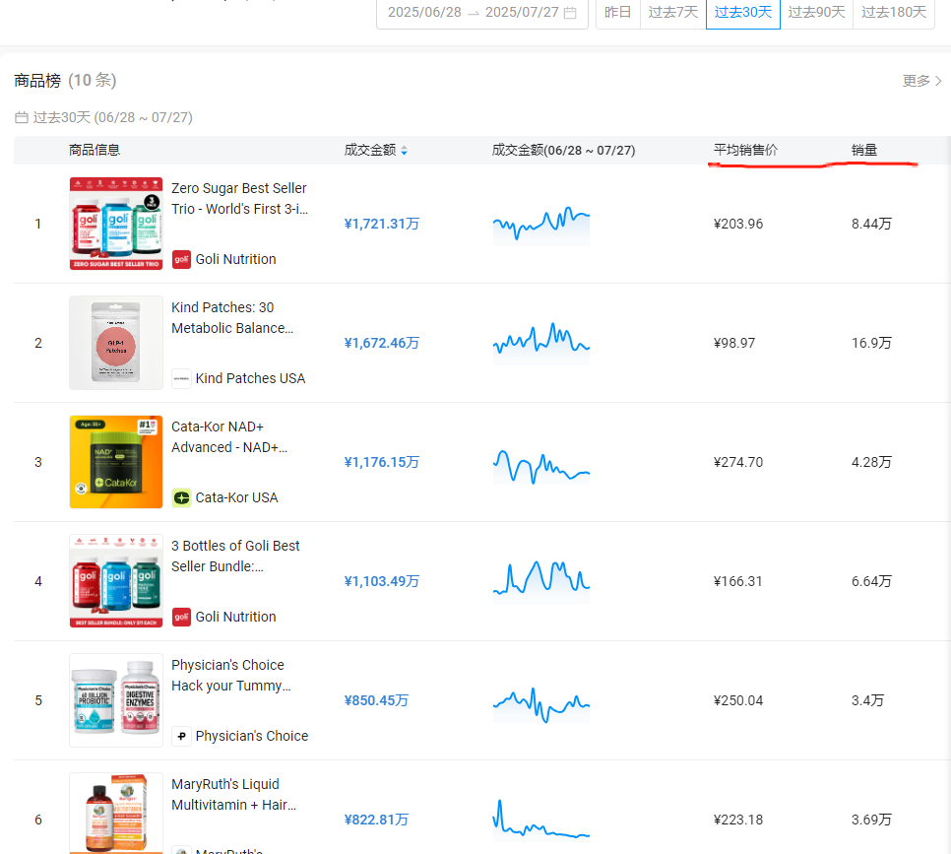Image resolution: width=951 pixels, height=854 pixels.
Task: Select the 昨日 tab
Action: pos(618,13)
